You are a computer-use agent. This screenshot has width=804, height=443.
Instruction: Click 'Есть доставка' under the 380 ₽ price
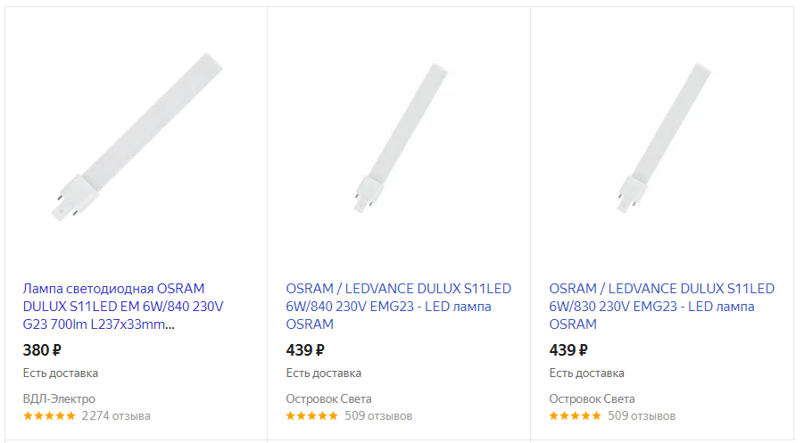[x=61, y=373]
